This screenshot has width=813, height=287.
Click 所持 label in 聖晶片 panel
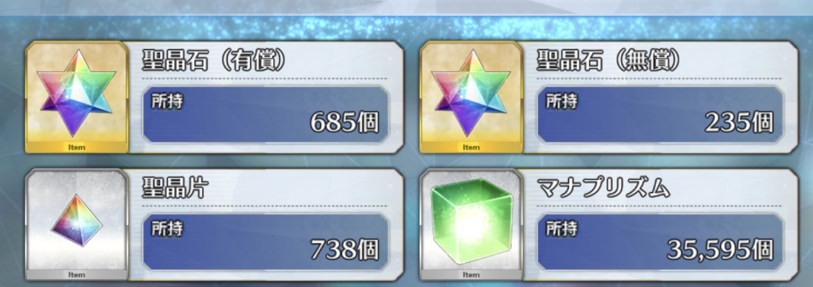(166, 228)
